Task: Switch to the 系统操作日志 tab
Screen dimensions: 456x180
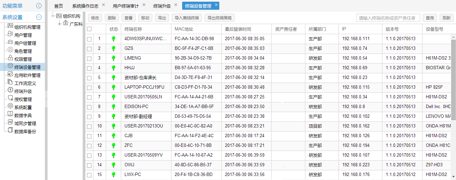Action: pyautogui.click(x=85, y=6)
